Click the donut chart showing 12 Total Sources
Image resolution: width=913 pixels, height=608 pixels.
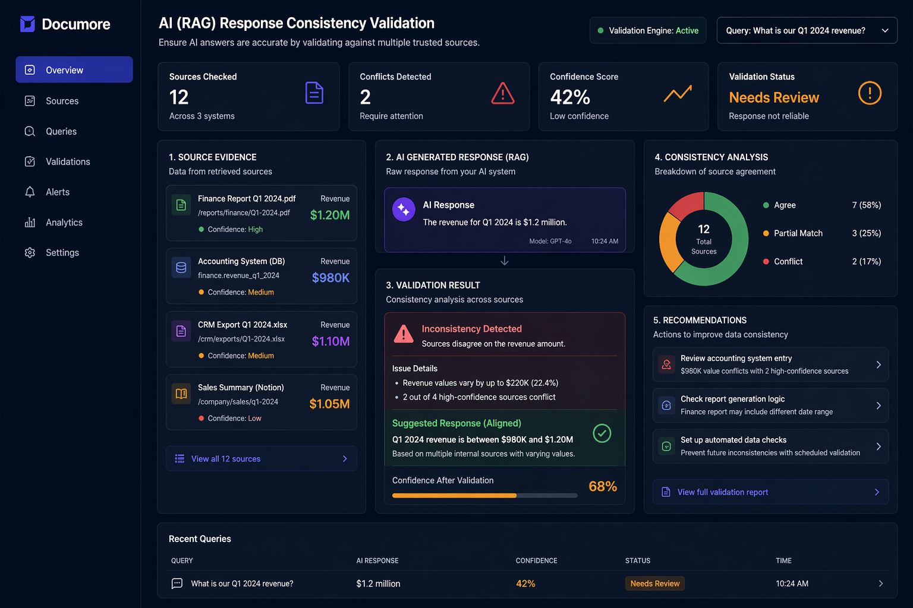[704, 239]
